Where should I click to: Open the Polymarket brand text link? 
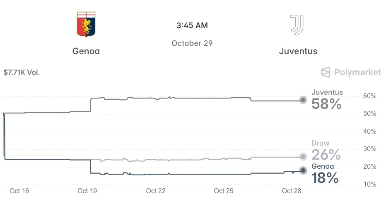tap(357, 72)
